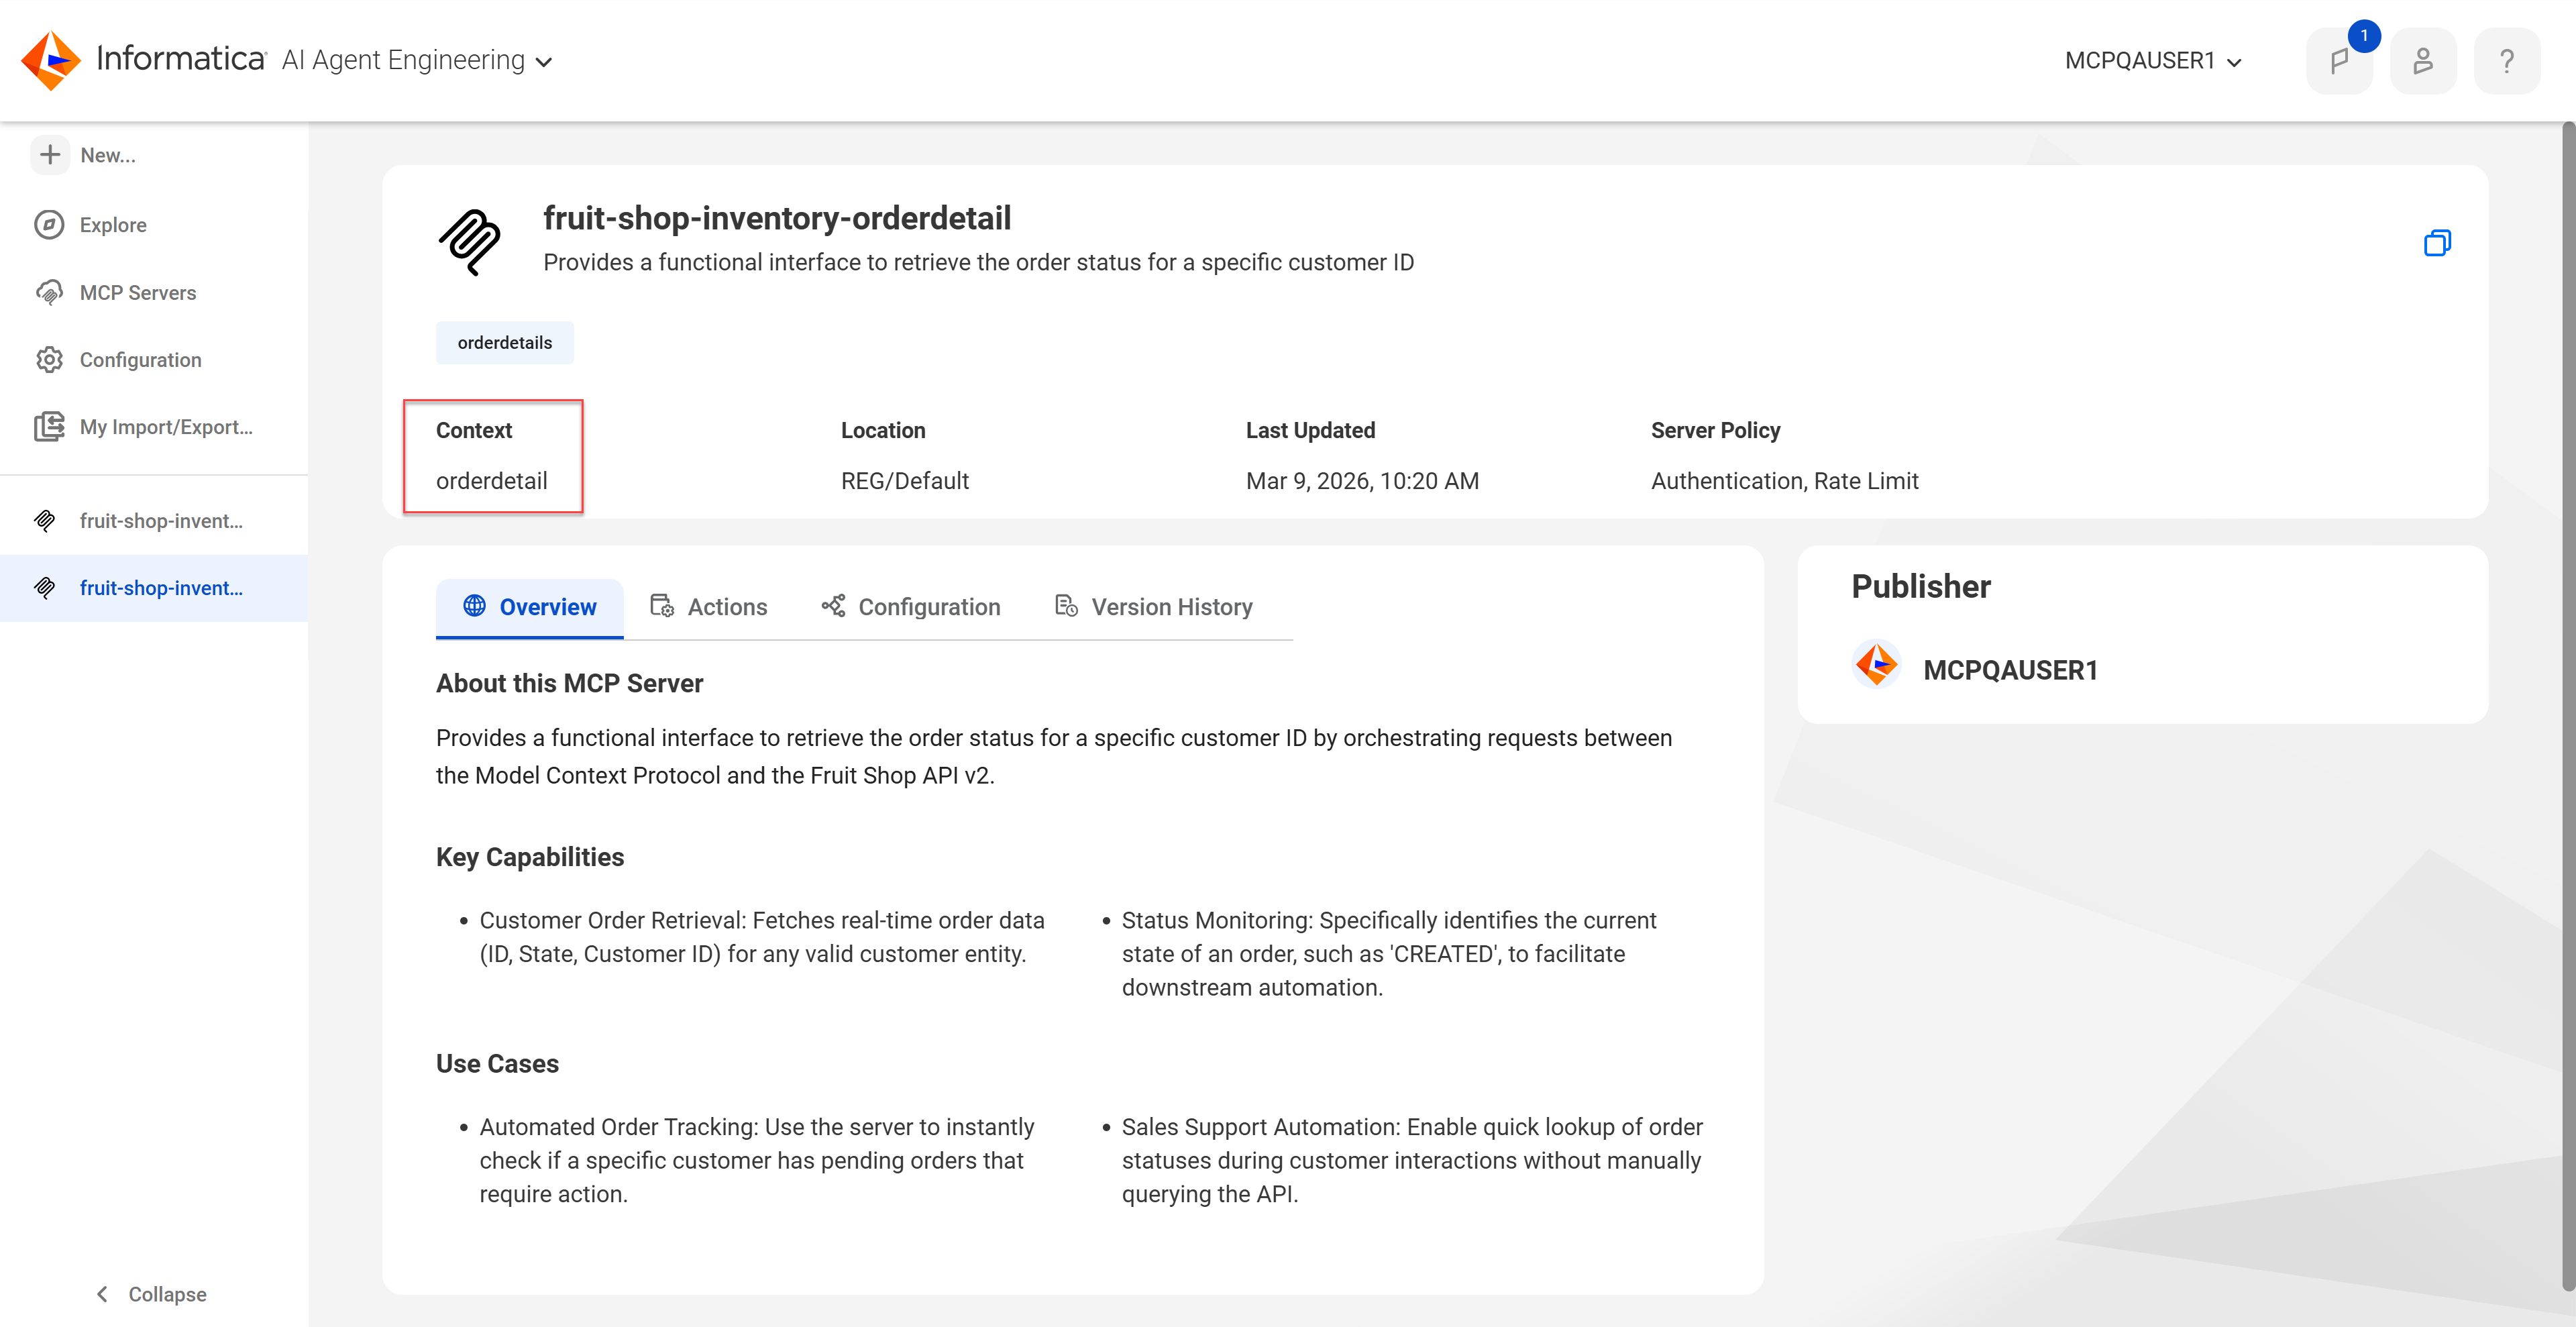
Task: Switch to the Overview tab
Action: pyautogui.click(x=530, y=607)
